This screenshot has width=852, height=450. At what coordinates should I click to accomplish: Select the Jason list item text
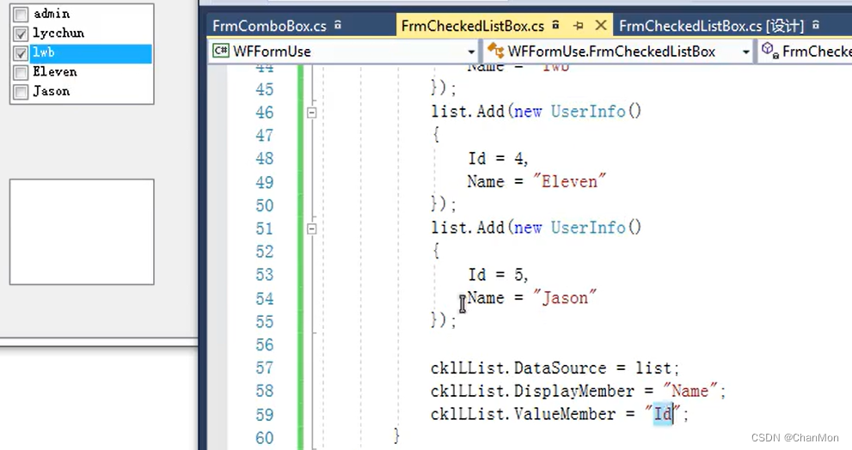pos(52,91)
